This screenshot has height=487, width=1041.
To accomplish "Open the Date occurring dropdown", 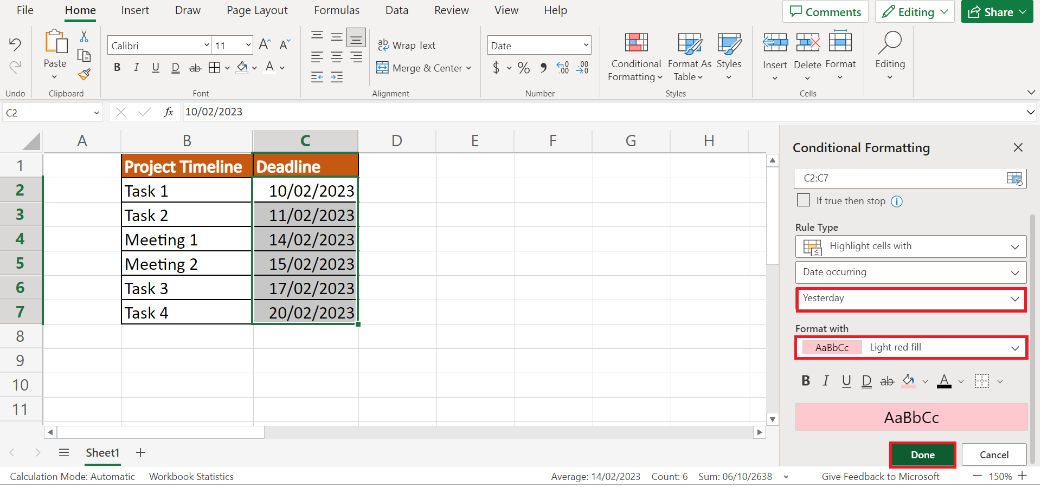I will 1015,273.
